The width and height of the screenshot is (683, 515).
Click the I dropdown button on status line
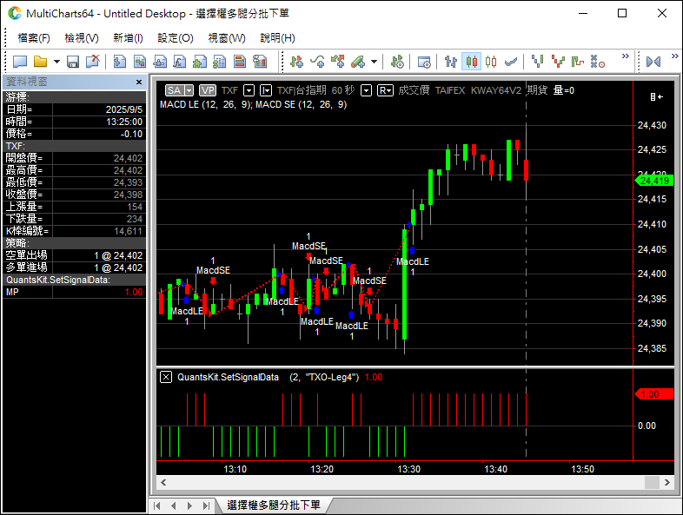tap(266, 90)
